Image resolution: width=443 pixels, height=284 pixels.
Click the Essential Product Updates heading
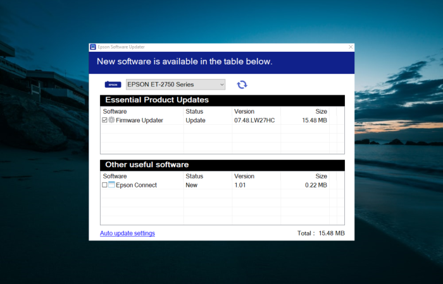tap(157, 100)
